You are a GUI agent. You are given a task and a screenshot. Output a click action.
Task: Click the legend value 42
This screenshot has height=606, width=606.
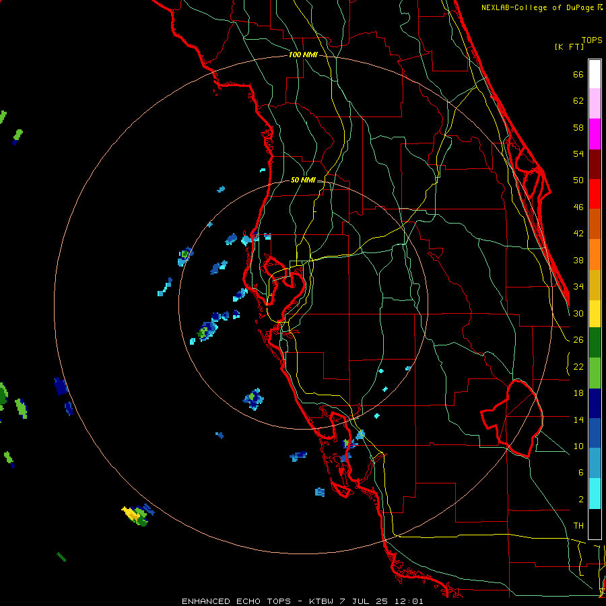click(578, 234)
